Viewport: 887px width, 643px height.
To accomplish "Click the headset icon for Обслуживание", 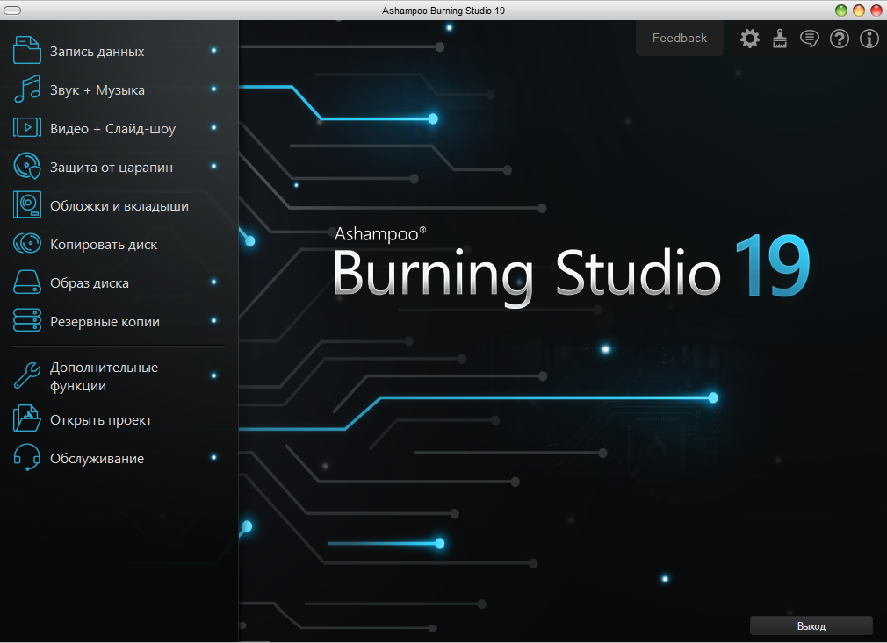I will click(x=26, y=457).
